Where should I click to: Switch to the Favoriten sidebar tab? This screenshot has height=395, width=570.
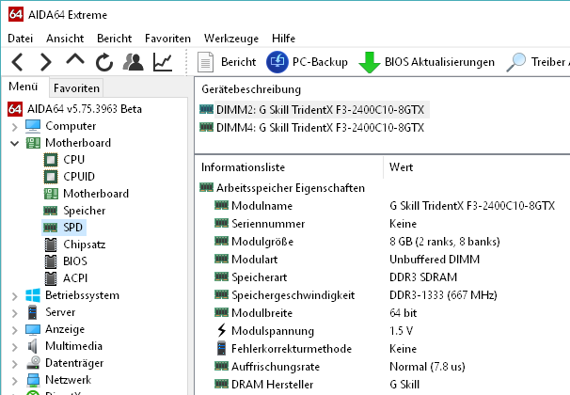[x=76, y=88]
